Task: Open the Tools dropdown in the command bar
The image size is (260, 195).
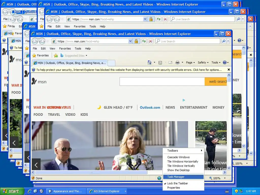Action: pos(216,62)
